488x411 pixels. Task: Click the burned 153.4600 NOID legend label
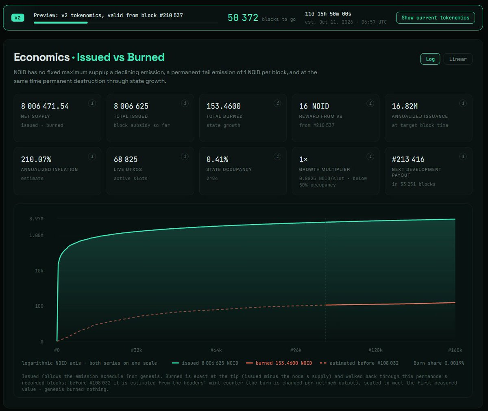point(284,363)
